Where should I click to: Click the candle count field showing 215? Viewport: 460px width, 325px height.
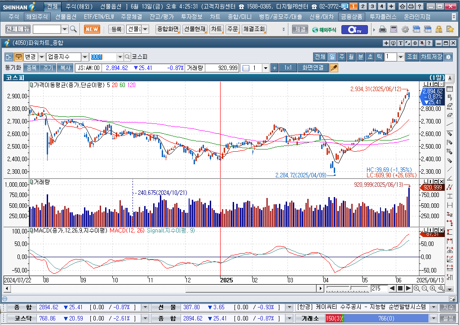(x=379, y=288)
